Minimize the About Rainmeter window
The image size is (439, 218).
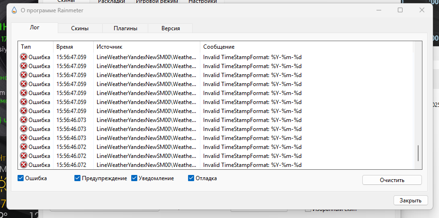click(378, 10)
